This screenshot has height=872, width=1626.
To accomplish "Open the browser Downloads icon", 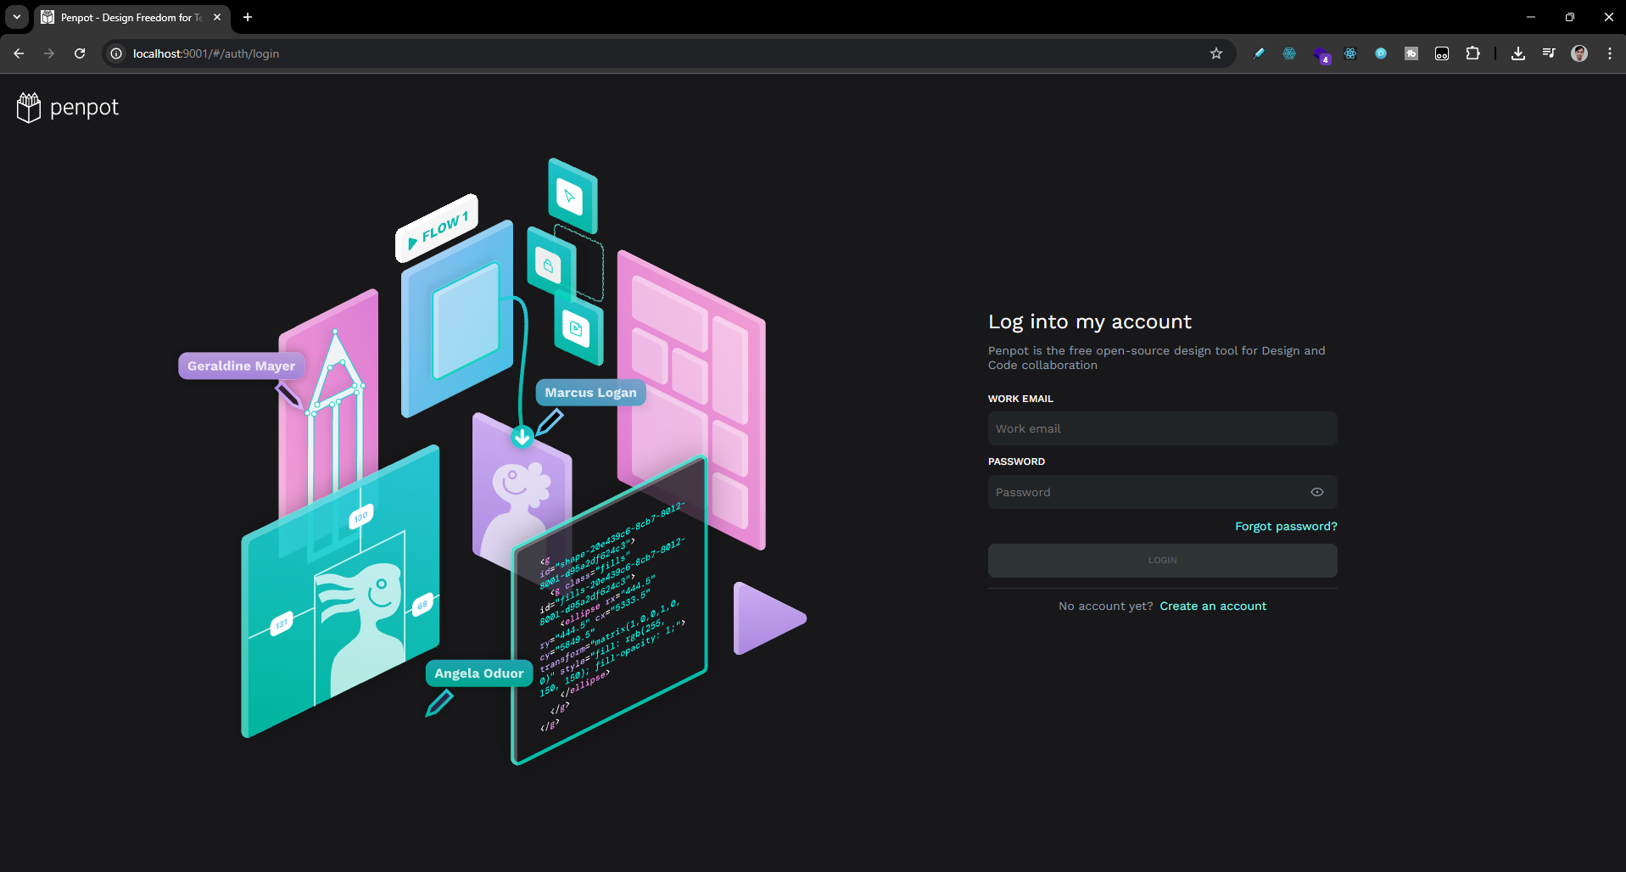I will 1517,53.
